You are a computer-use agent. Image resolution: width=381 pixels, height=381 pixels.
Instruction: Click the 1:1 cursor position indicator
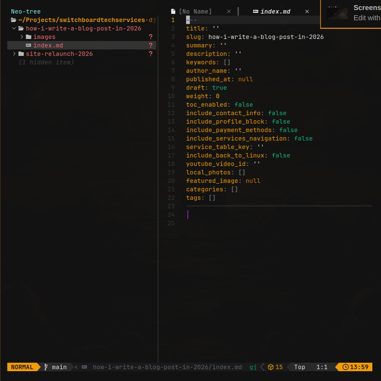pos(322,367)
